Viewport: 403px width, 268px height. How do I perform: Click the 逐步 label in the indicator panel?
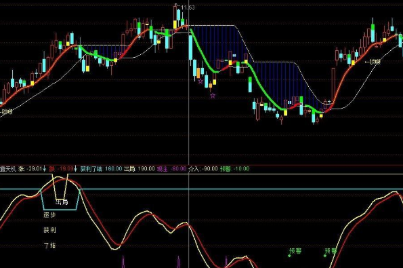(x=49, y=214)
